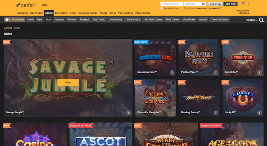
Task: Switch to the Live Casino top tab
Action: [61, 13]
